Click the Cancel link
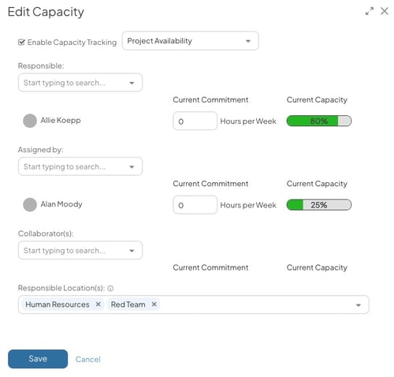Image resolution: width=394 pixels, height=377 pixels. point(88,360)
